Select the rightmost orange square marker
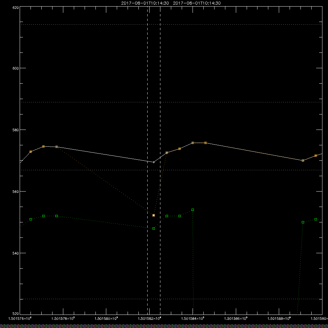 [x=316, y=155]
